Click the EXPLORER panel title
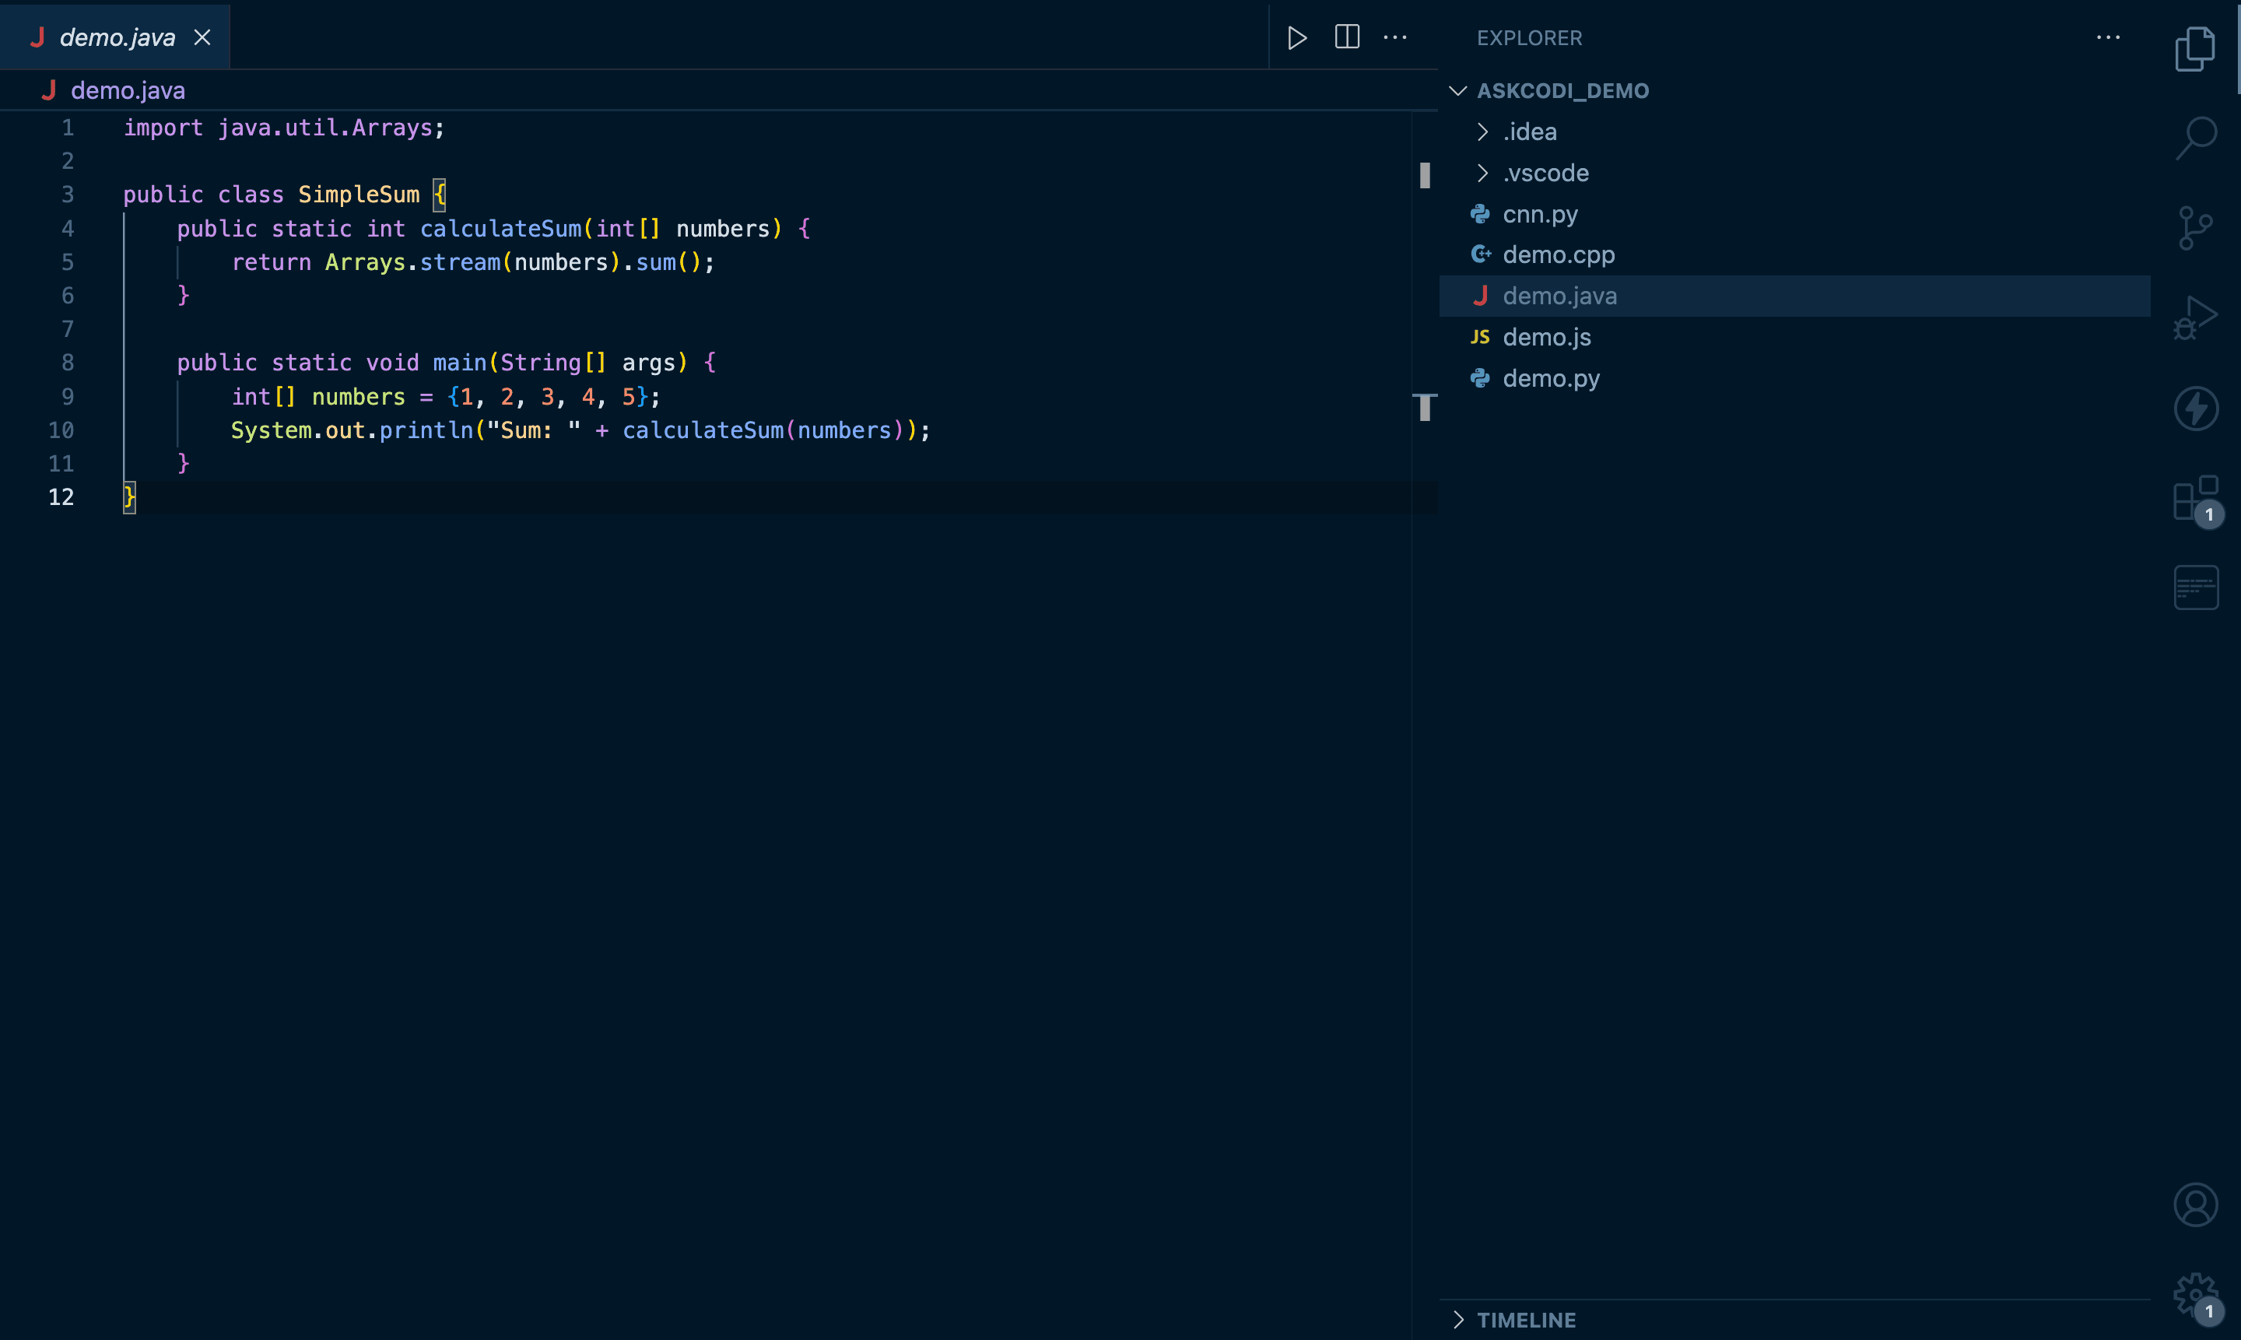Viewport: 2241px width, 1340px height. [x=1530, y=38]
